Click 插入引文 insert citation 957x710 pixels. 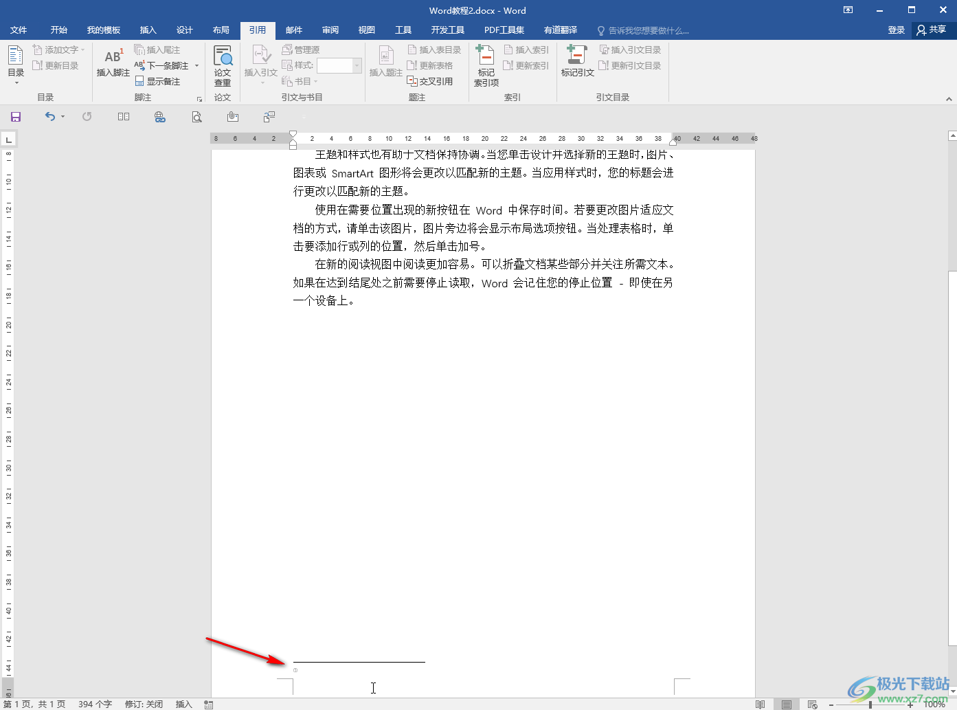(261, 63)
